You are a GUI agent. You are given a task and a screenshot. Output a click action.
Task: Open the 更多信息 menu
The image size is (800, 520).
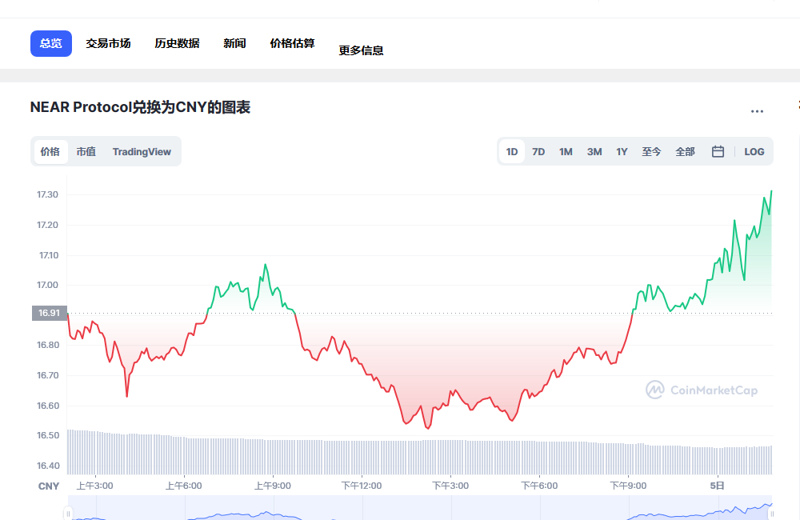coord(361,50)
